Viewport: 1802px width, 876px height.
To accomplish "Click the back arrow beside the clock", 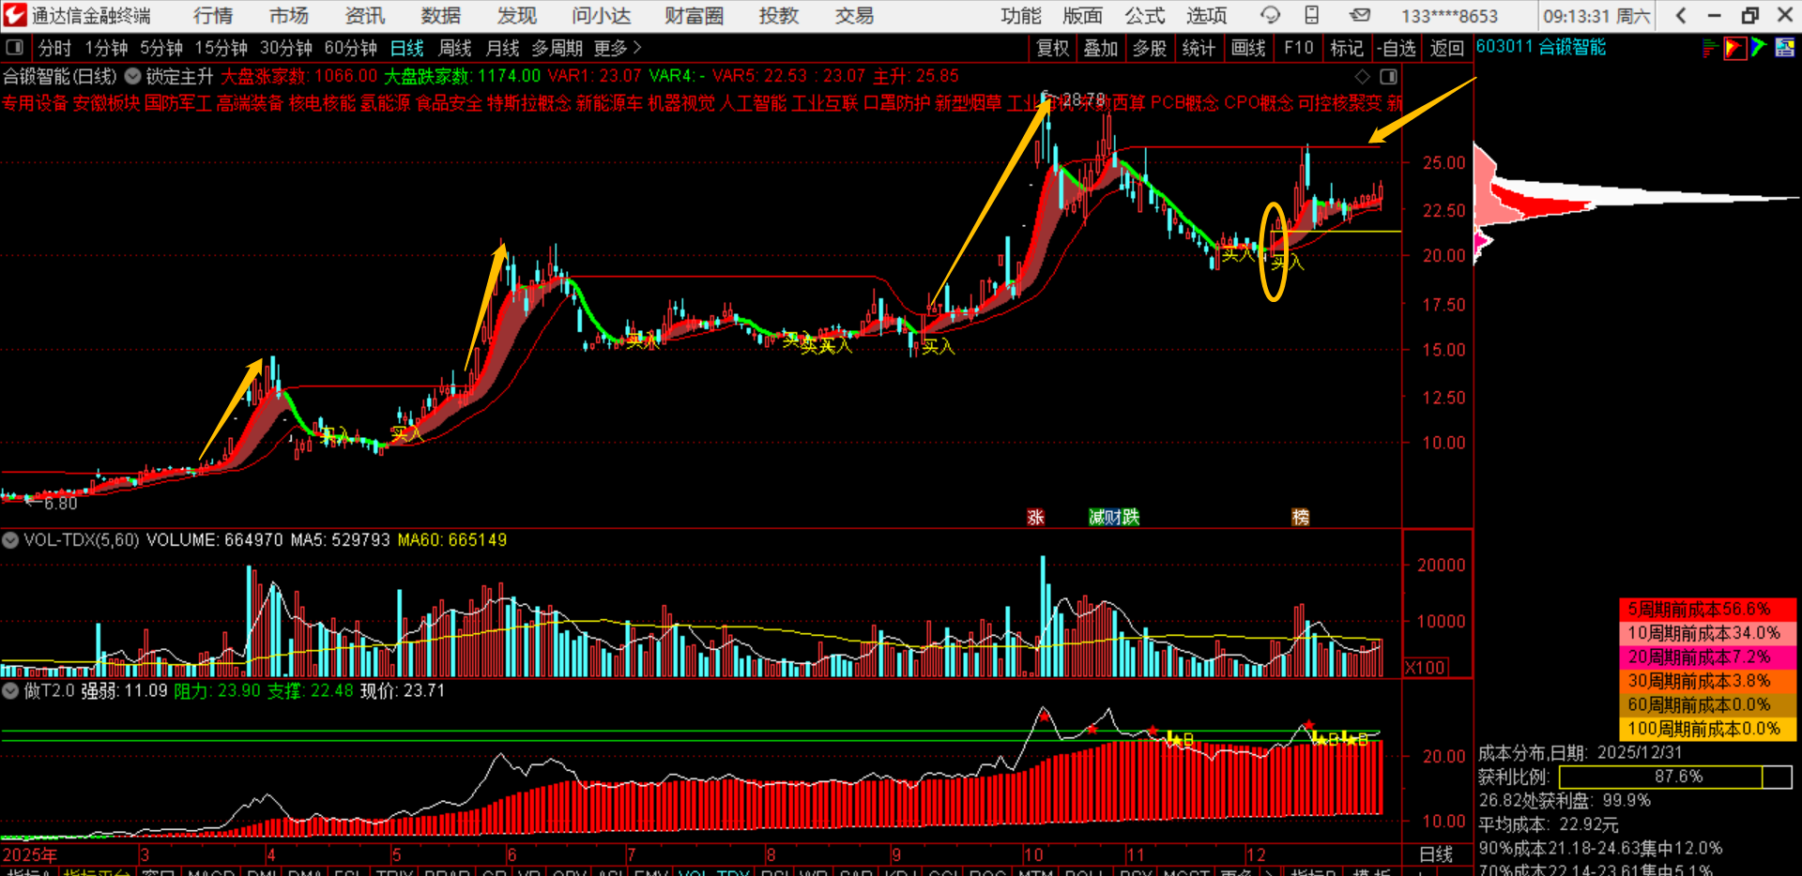I will [x=1681, y=15].
